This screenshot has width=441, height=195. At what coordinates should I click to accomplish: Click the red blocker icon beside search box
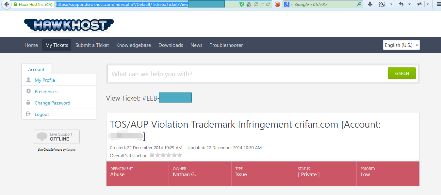277,5
